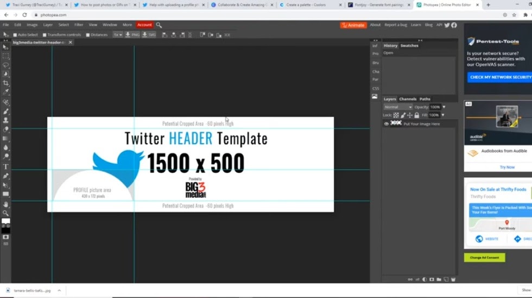Lock layer position cross-arrows icon
The height and width of the screenshot is (298, 532).
tap(410, 115)
